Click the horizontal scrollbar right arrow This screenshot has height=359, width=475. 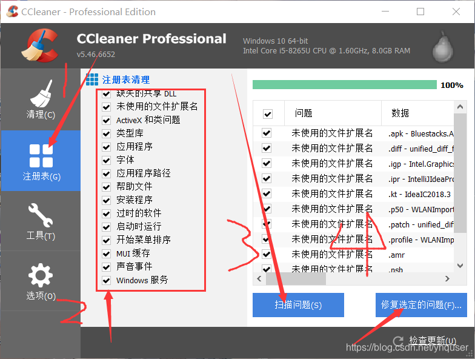point(447,279)
